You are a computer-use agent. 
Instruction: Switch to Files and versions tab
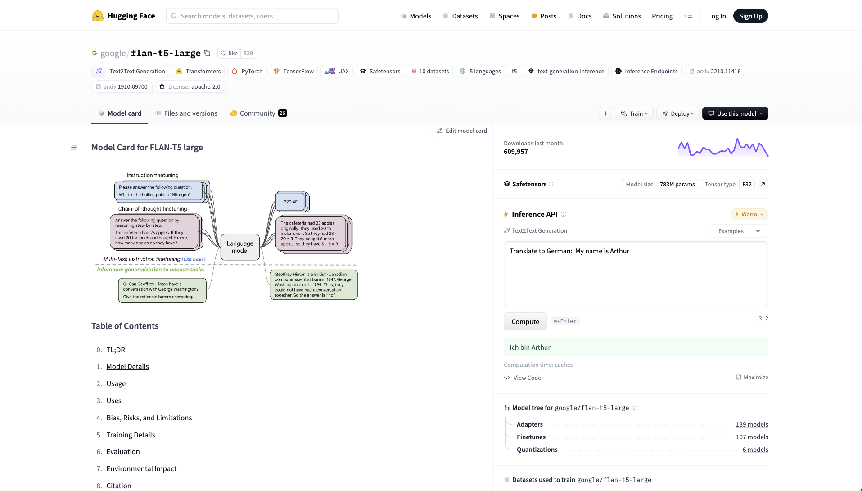pos(186,113)
